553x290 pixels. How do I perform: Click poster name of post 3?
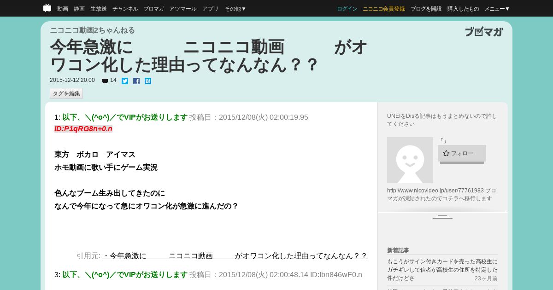[125, 275]
